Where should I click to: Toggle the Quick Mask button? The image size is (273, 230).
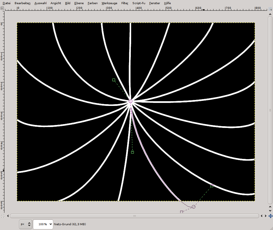coord(2,216)
